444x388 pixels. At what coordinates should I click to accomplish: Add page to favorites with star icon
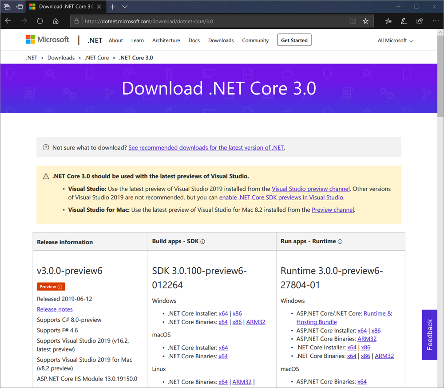[365, 21]
